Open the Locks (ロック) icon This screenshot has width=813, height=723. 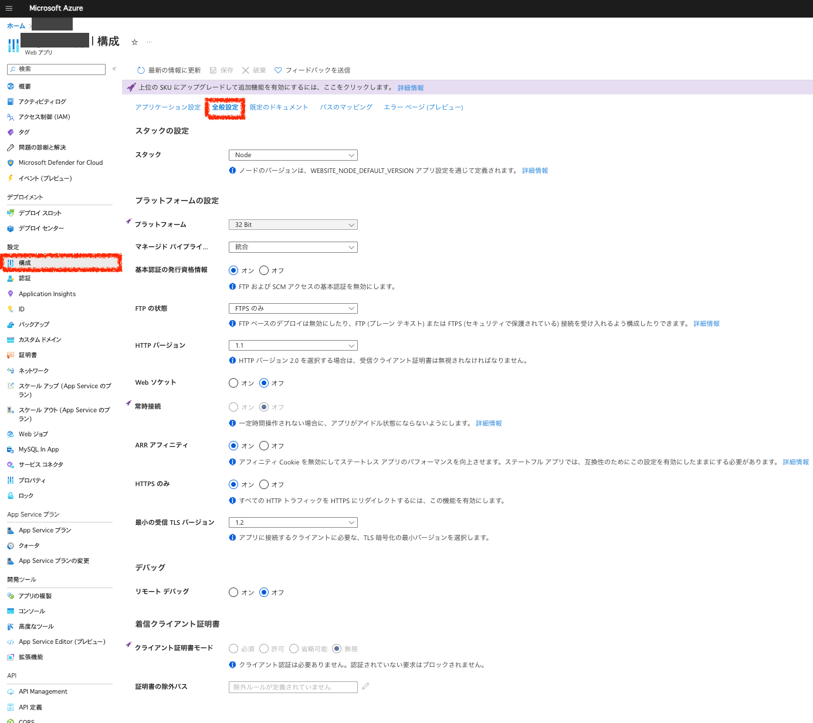pyautogui.click(x=11, y=495)
